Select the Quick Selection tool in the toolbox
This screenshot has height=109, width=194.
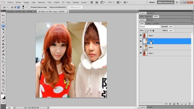[x=3, y=26]
